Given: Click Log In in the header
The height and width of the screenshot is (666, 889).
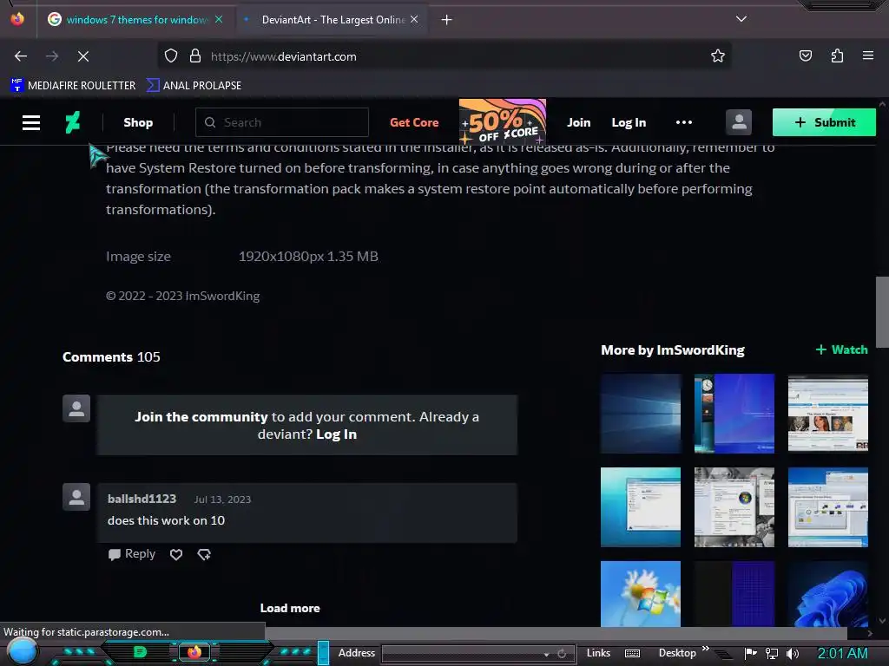Looking at the screenshot, I should tap(629, 122).
